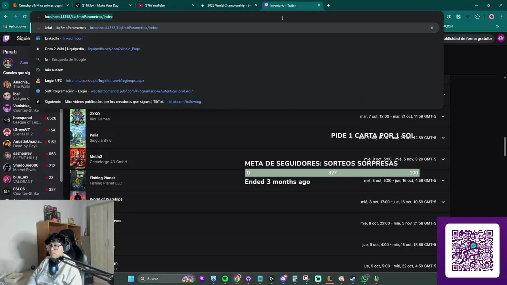Reload the page with the refresh icon
The height and width of the screenshot is (285, 507).
25,17
